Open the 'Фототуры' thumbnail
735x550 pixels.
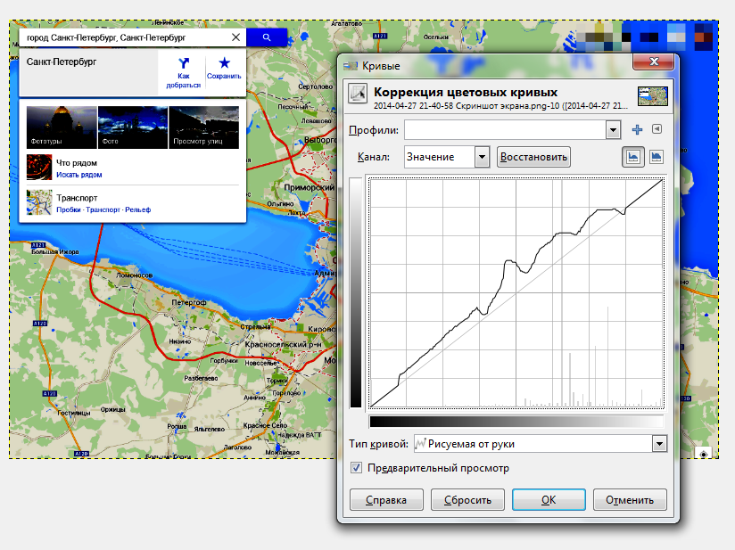click(62, 127)
